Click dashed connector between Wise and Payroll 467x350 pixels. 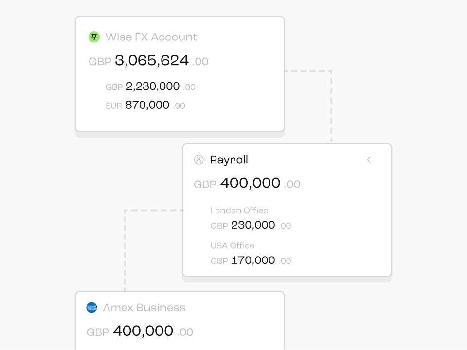tap(331, 104)
